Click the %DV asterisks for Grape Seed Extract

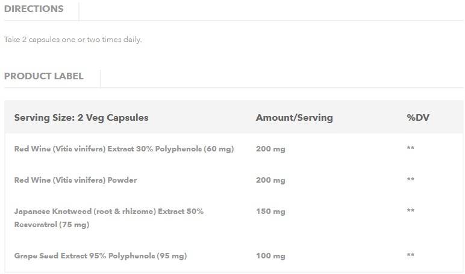click(411, 256)
